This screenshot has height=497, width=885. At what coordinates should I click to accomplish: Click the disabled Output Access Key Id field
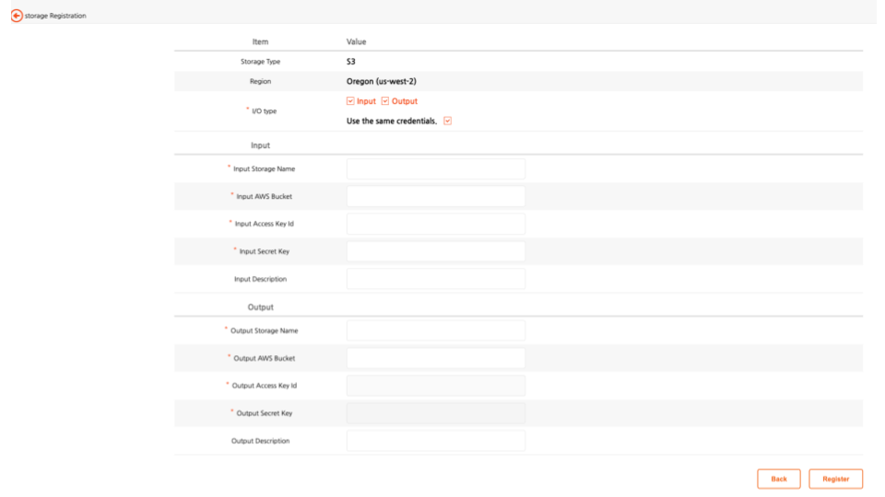435,386
